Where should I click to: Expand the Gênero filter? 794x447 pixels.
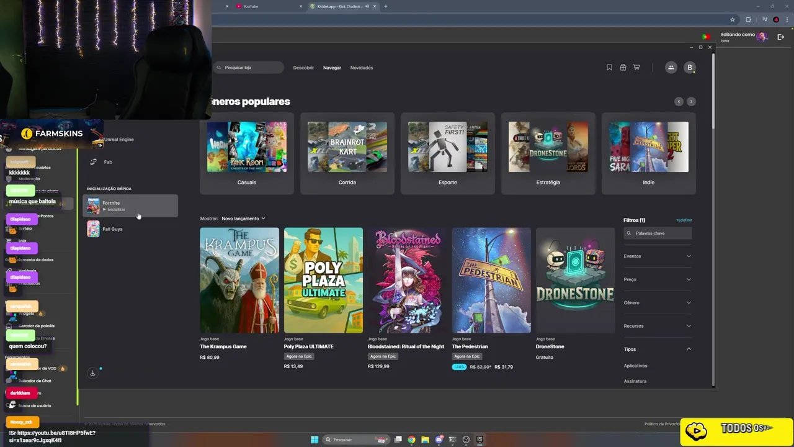[658, 302]
